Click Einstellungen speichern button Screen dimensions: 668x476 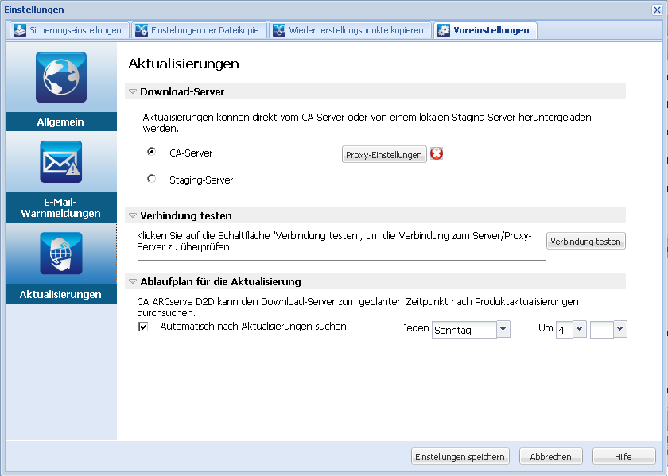point(460,456)
